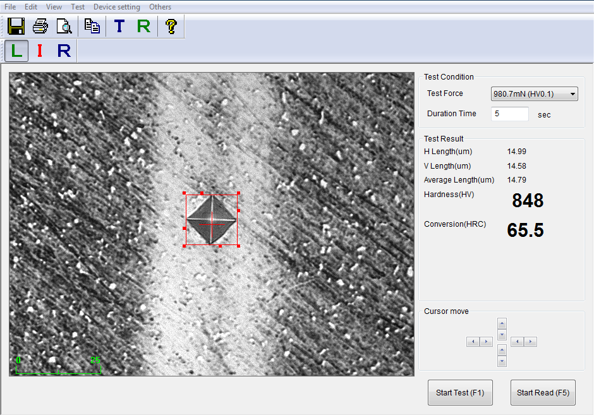
Task: Open the Test Force dropdown
Action: tap(534, 94)
